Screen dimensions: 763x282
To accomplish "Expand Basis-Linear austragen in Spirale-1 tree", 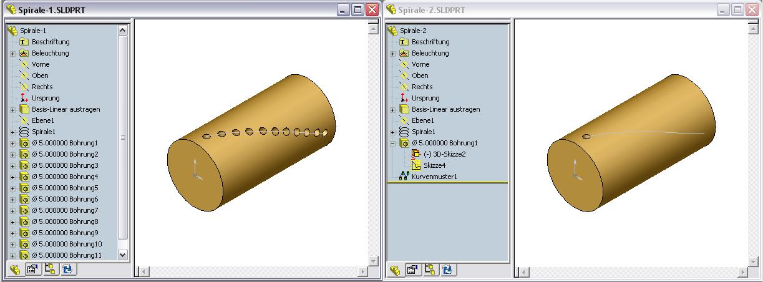I will click(x=13, y=110).
